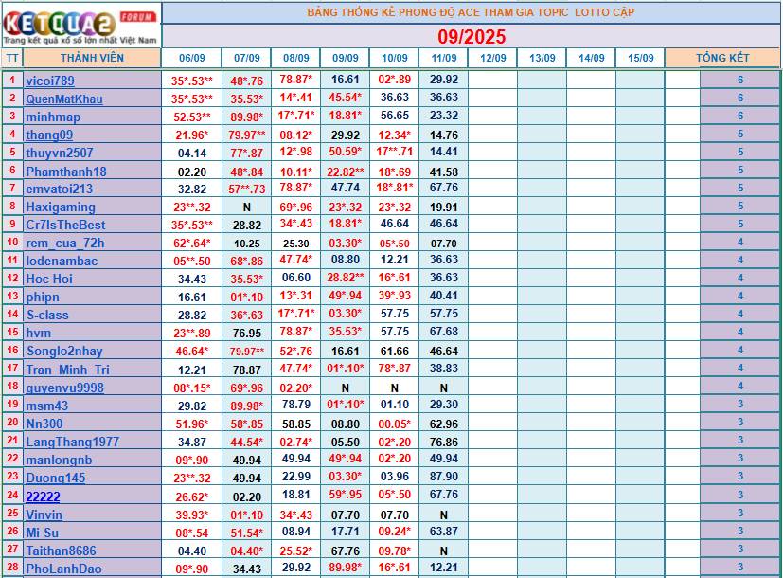Select vicoi789's 08/09 result 78.87*

296,79
